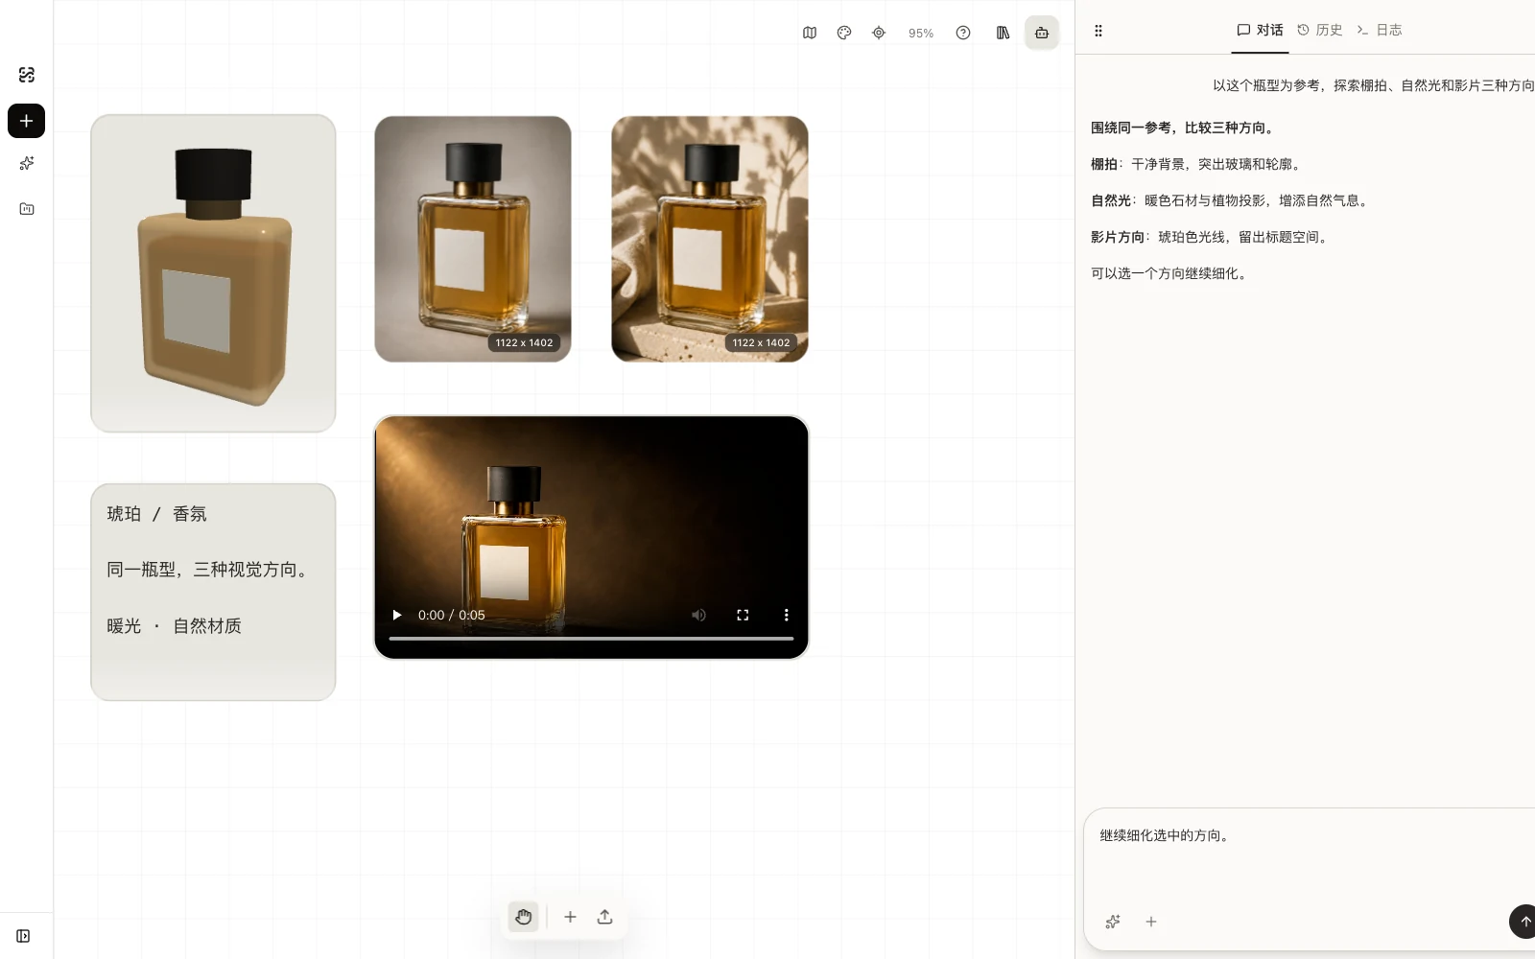The width and height of the screenshot is (1535, 959).
Task: Click the 1122 x 1402 label on studio image
Action: tap(524, 342)
